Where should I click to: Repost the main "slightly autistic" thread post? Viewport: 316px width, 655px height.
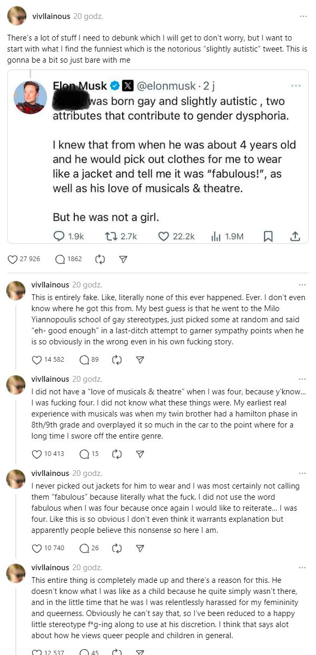tap(100, 259)
